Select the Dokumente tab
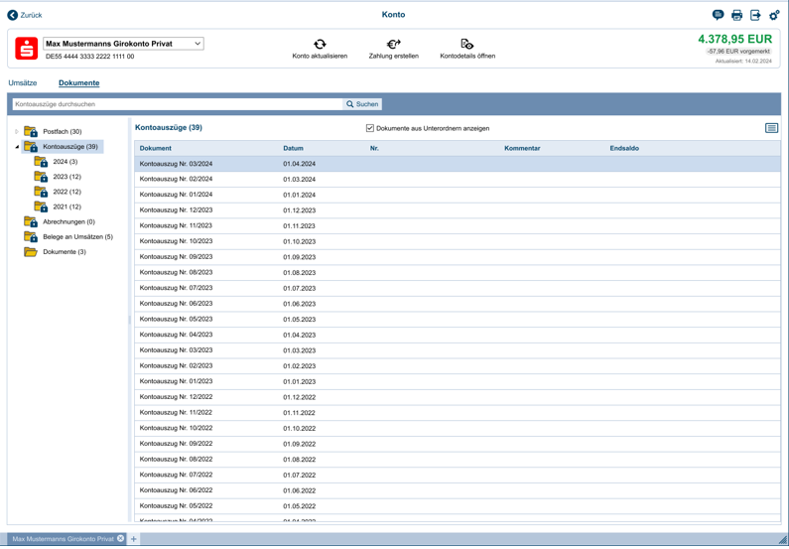Image resolution: width=789 pixels, height=549 pixels. point(79,83)
